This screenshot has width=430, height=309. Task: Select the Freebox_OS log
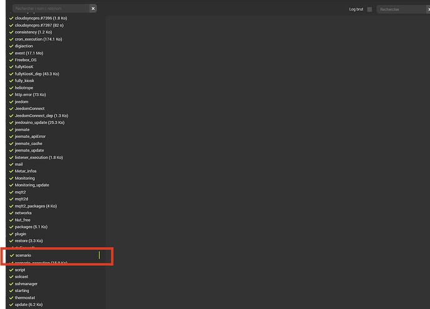click(26, 60)
